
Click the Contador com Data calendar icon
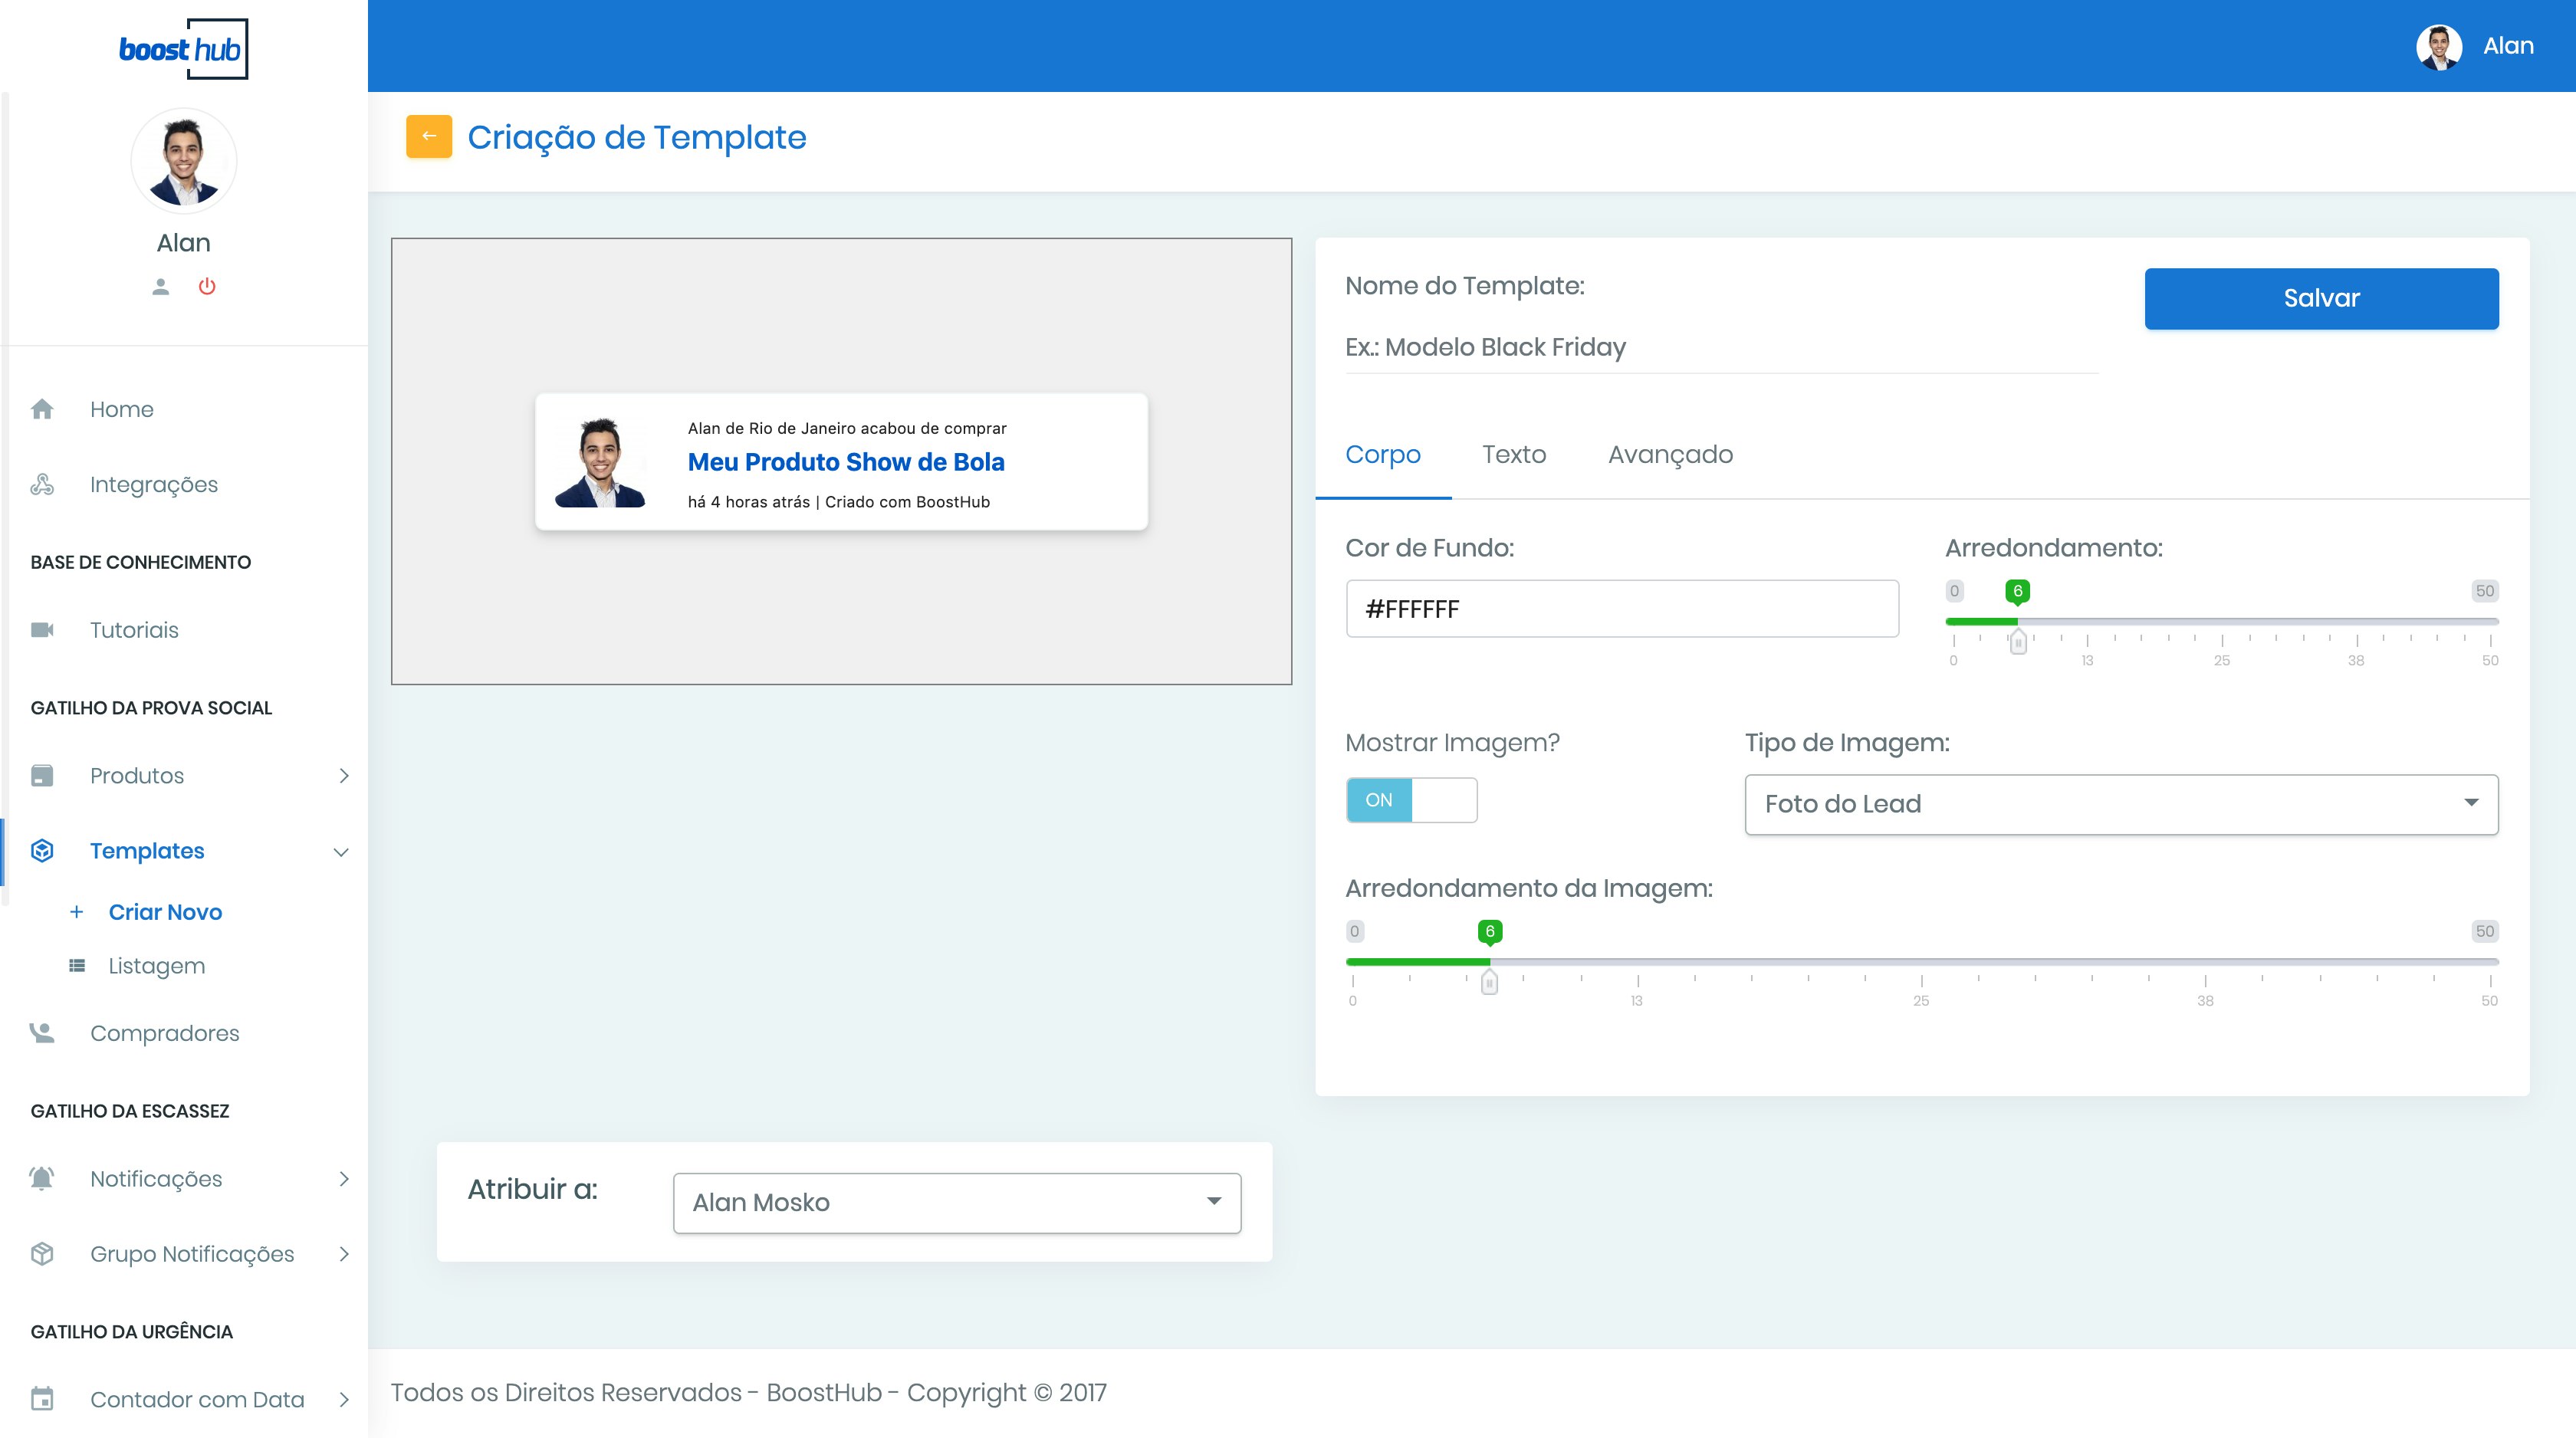tap(42, 1399)
